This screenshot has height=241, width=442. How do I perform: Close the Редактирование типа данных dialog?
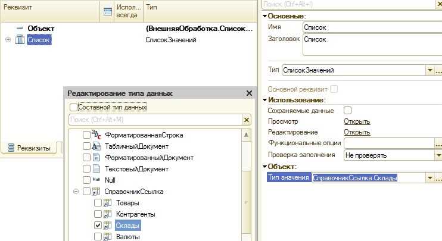tap(249, 93)
